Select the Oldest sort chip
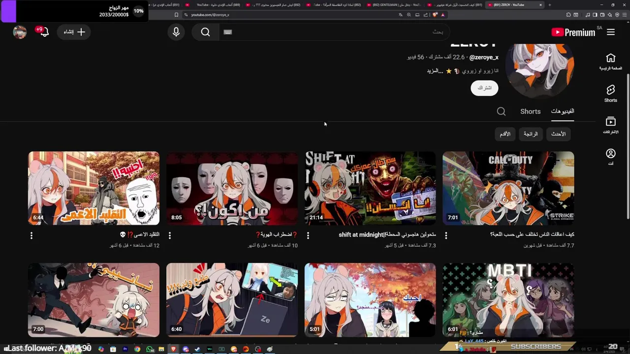The width and height of the screenshot is (630, 354). [x=505, y=134]
